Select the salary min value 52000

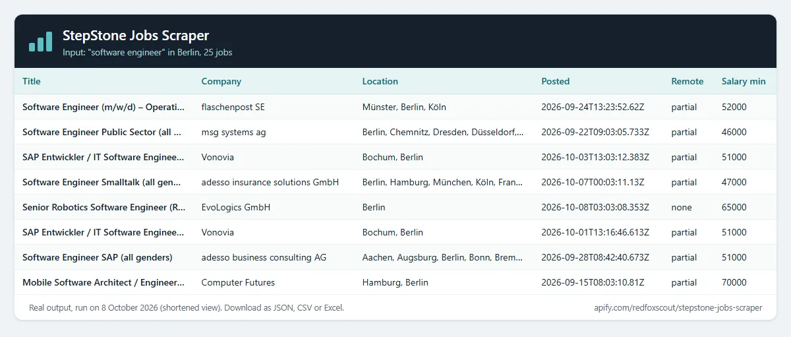734,107
